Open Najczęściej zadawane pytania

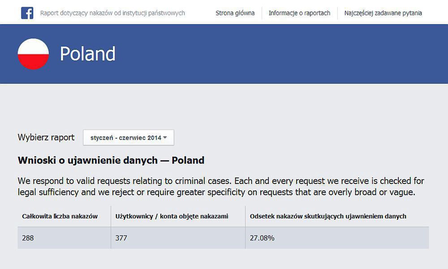coord(383,13)
